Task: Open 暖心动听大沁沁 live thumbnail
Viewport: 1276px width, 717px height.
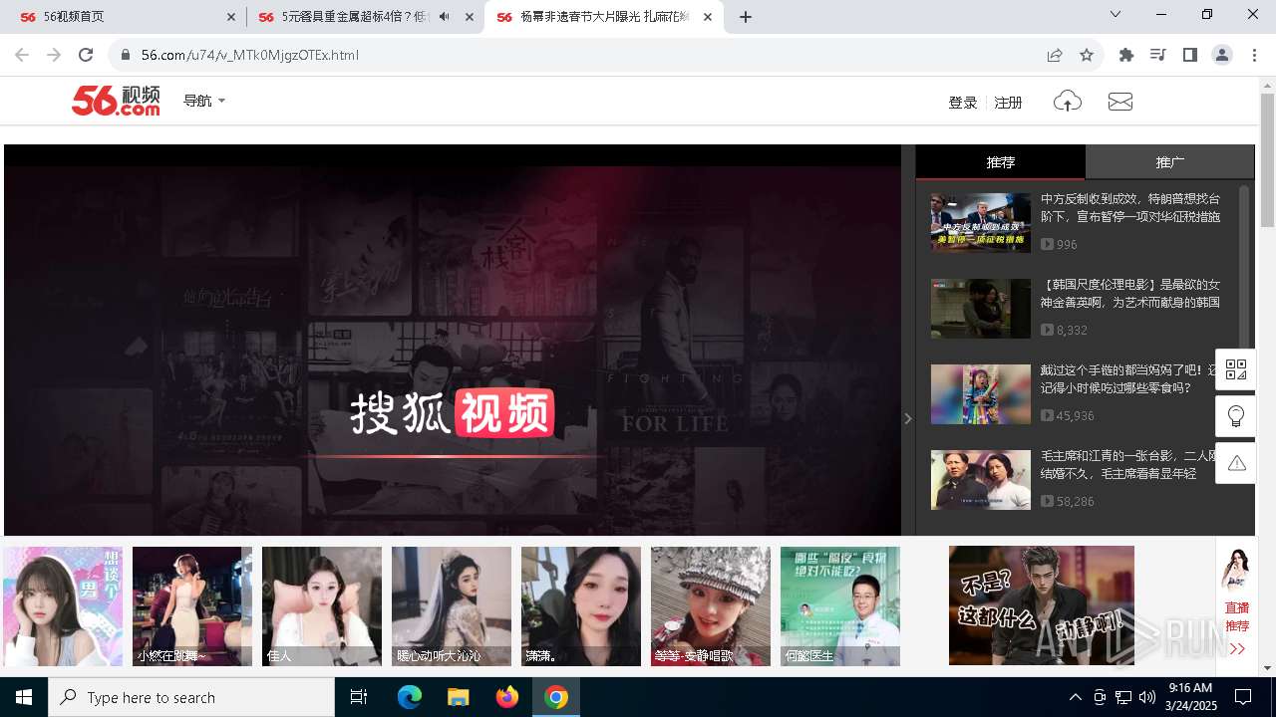Action: pos(452,605)
